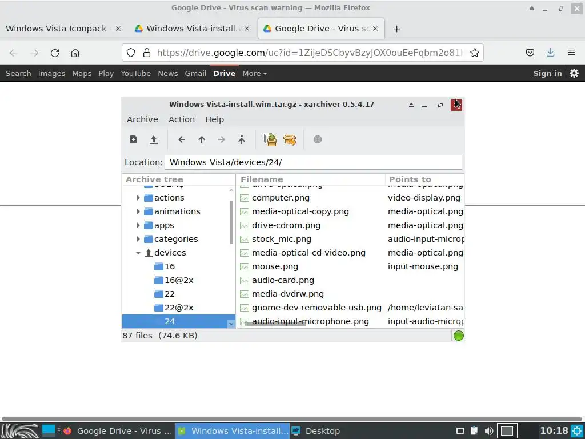Viewport: 585px width, 439px height.
Task: Click the new archive icon in xarchiver toolbar
Action: click(134, 139)
